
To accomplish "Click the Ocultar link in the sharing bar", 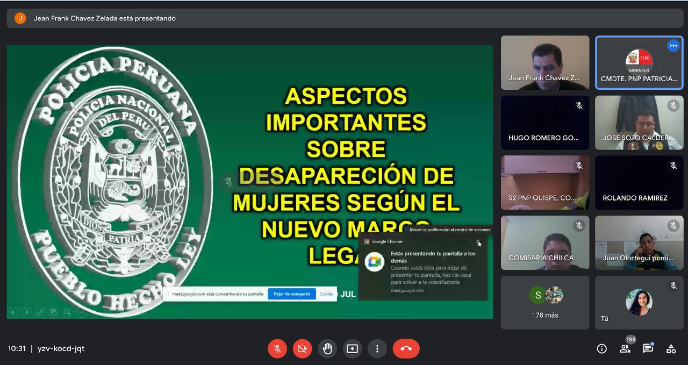I will click(x=326, y=294).
